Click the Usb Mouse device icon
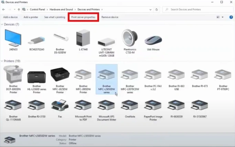235x147 pixels. pos(153,40)
